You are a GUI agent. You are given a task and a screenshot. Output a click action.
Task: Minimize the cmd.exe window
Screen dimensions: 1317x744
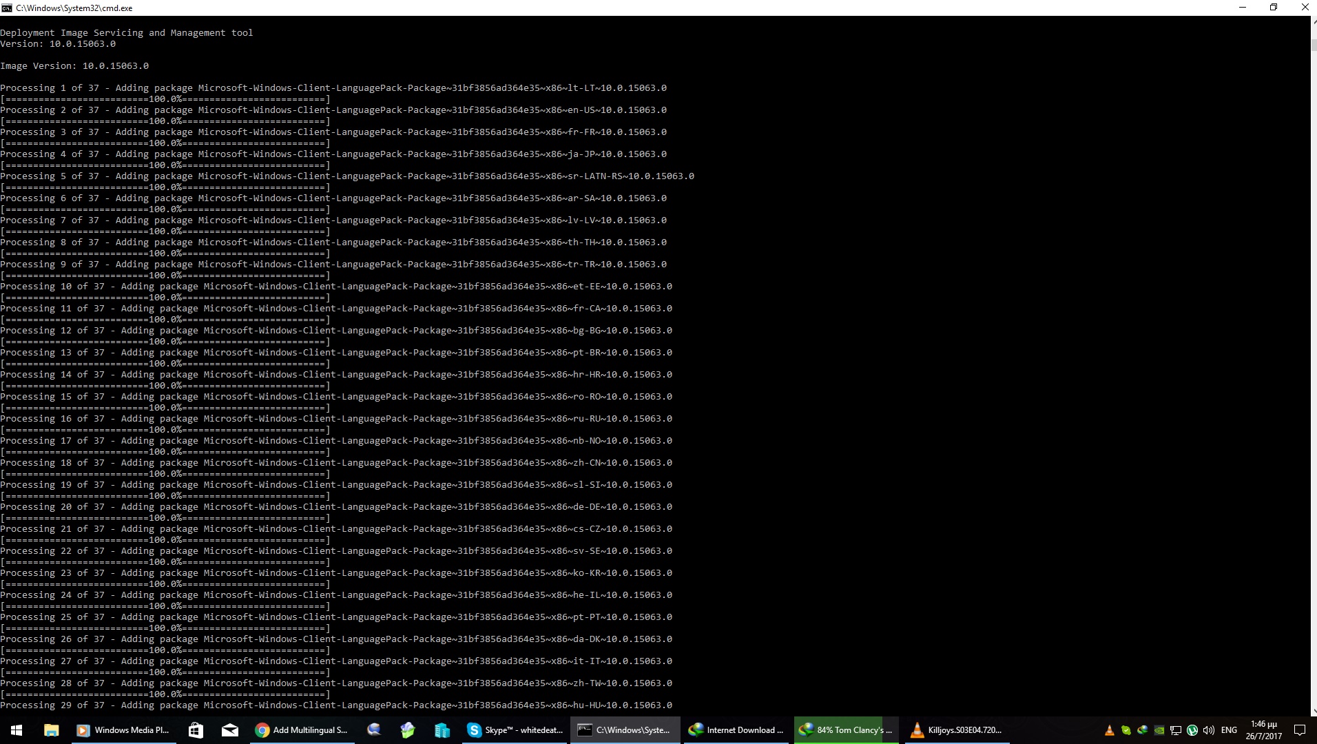pyautogui.click(x=1243, y=8)
